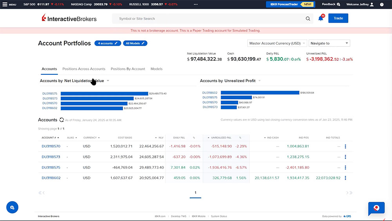This screenshot has height=221, width=392.
Task: Click the GFIS data provider logo
Action: 347,216
